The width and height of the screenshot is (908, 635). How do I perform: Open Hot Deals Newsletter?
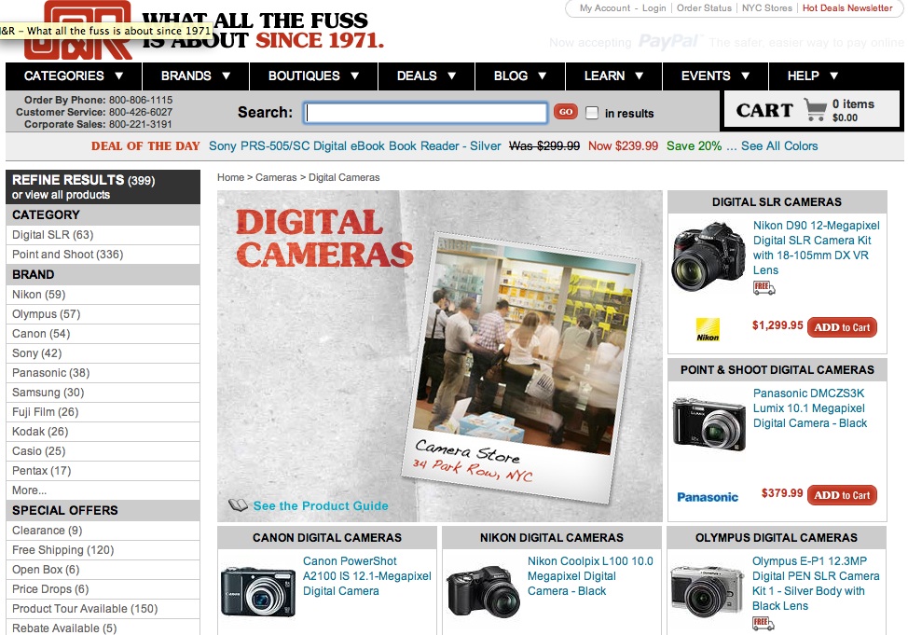click(847, 8)
